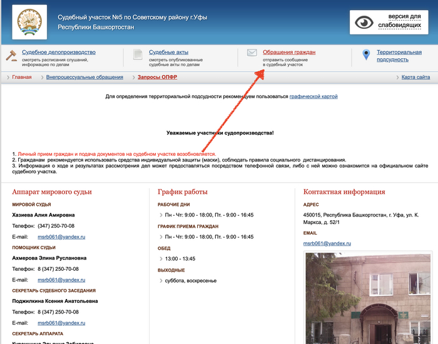
Task: Click the hours entry under График приема граждан
Action: coord(209,237)
